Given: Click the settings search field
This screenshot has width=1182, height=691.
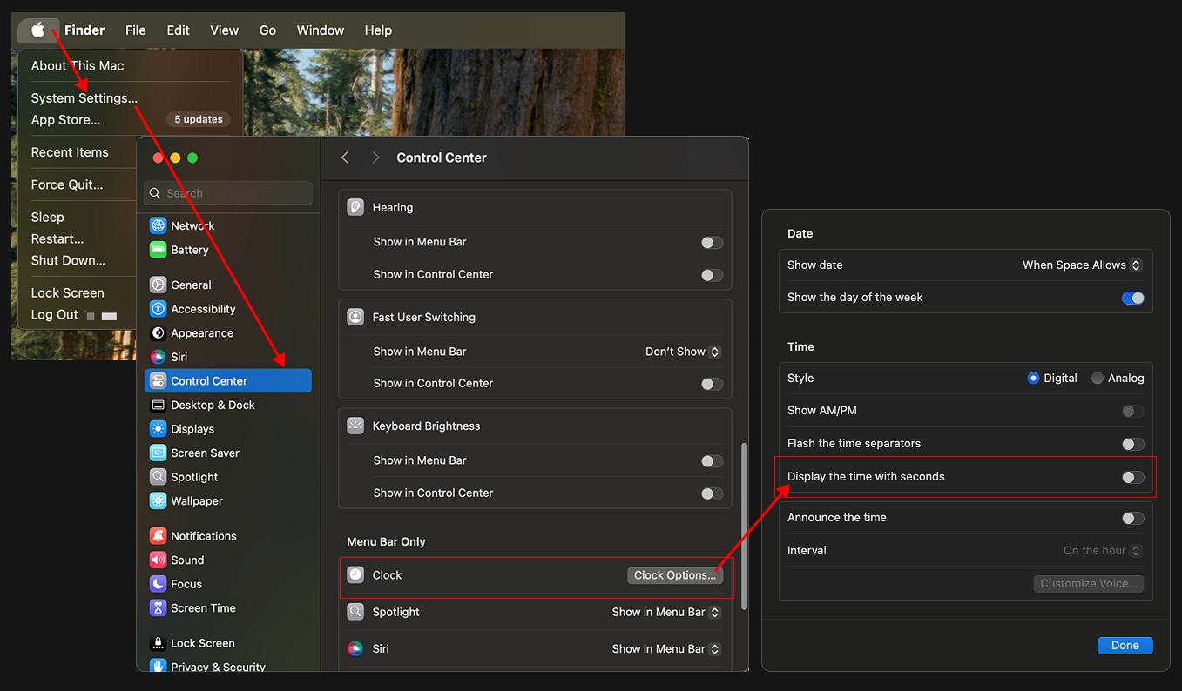Looking at the screenshot, I should point(226,192).
